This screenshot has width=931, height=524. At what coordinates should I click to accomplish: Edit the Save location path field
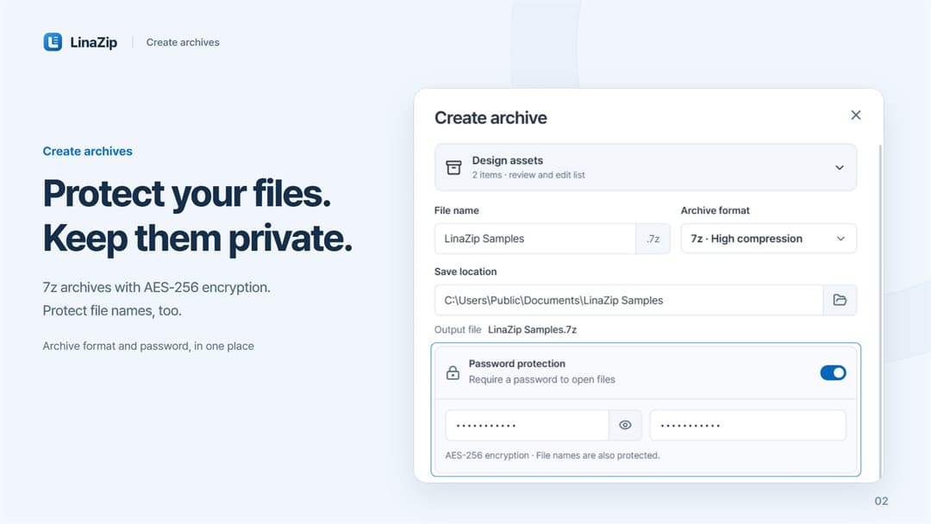pos(628,300)
